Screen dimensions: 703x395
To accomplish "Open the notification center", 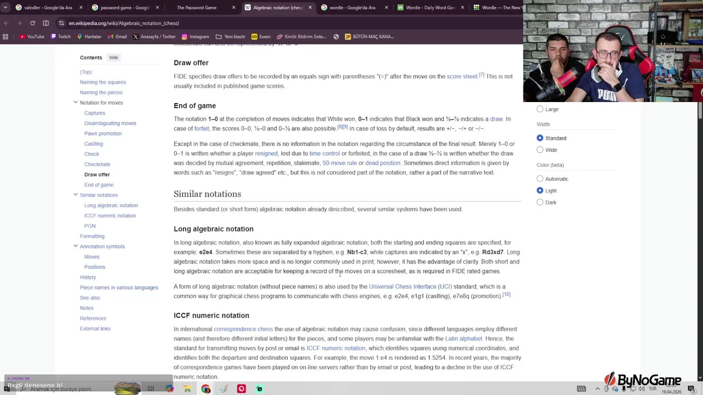I will pos(691,388).
